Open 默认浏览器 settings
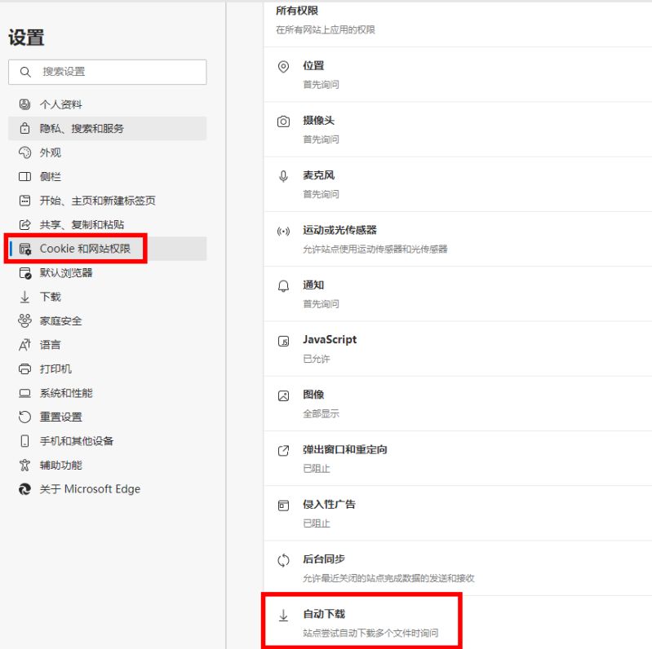 point(107,273)
